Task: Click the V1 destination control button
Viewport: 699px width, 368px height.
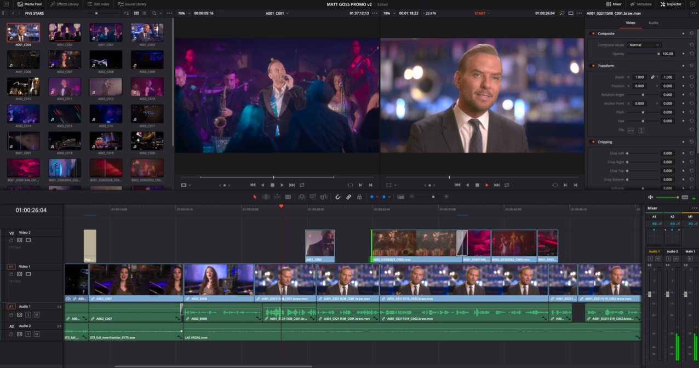Action: pyautogui.click(x=11, y=267)
